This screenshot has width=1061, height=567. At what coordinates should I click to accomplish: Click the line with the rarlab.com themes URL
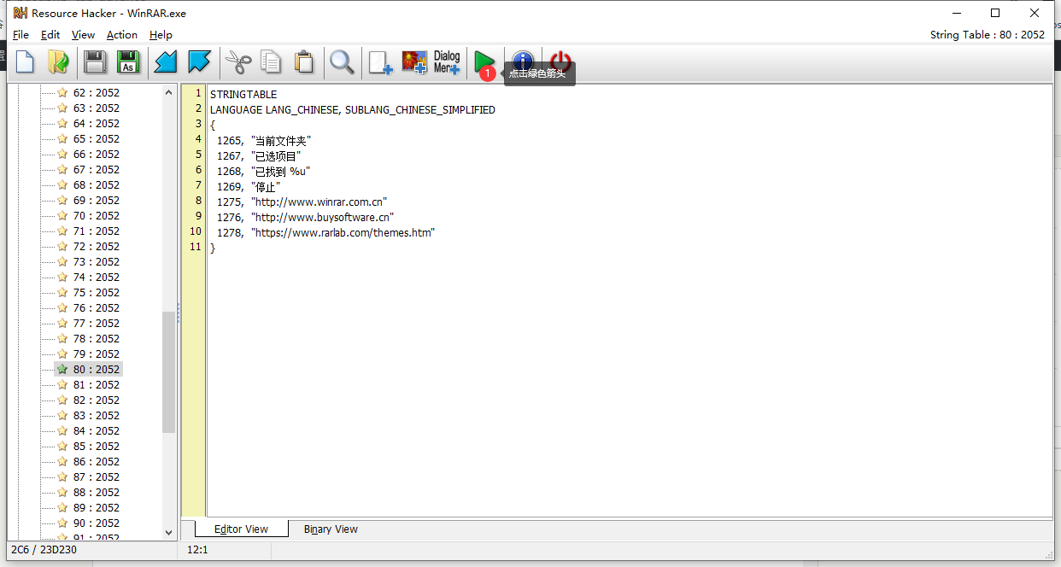[x=343, y=233]
